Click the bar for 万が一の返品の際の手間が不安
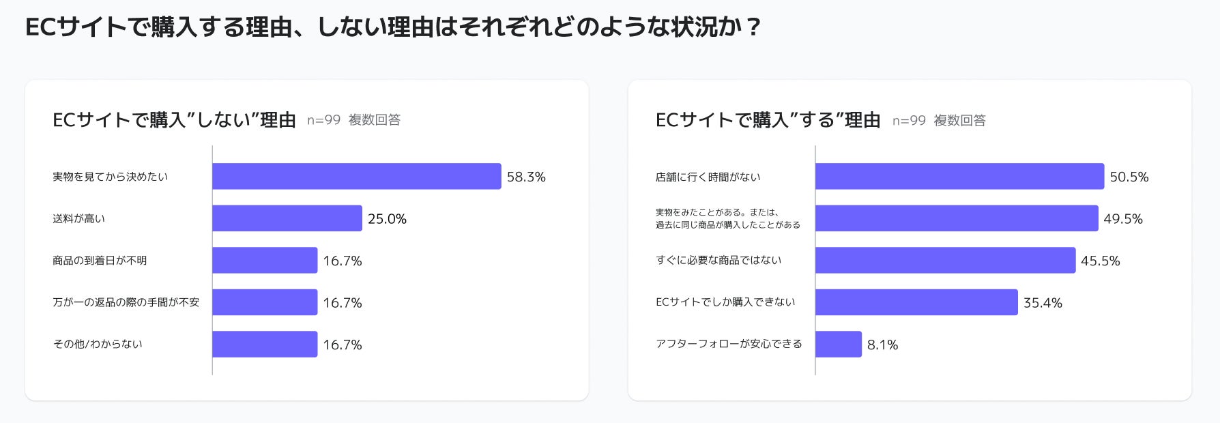This screenshot has height=423, width=1220. [x=265, y=302]
